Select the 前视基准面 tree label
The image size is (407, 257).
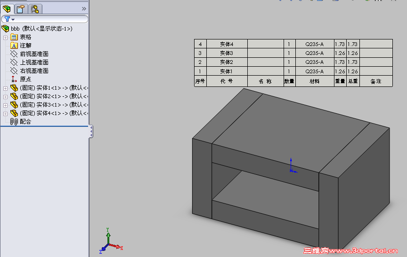click(34, 54)
